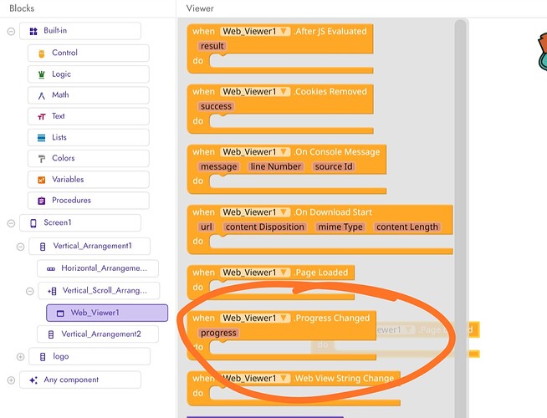
Task: Click the Colors paint roller icon
Action: tap(42, 159)
